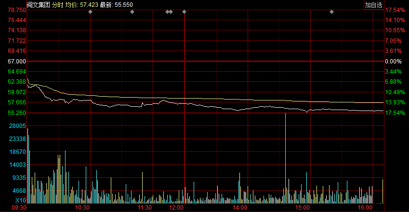Click the 15:00 time axis label

click(x=303, y=208)
